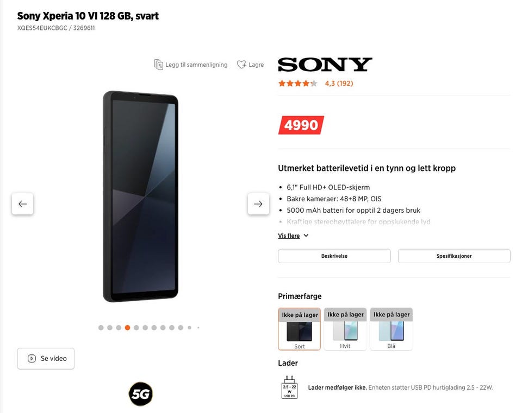Click the play icon in Se video

coord(32,359)
